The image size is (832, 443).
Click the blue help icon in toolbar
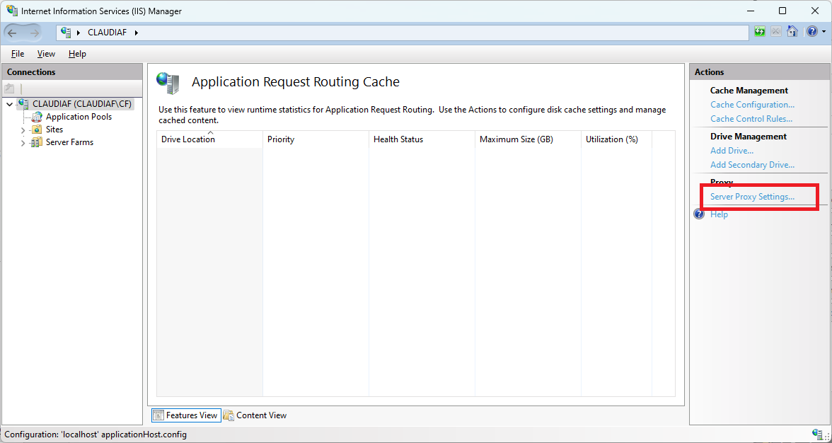(811, 32)
